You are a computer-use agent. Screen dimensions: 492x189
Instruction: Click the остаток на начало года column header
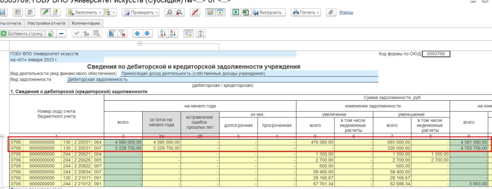point(162,122)
